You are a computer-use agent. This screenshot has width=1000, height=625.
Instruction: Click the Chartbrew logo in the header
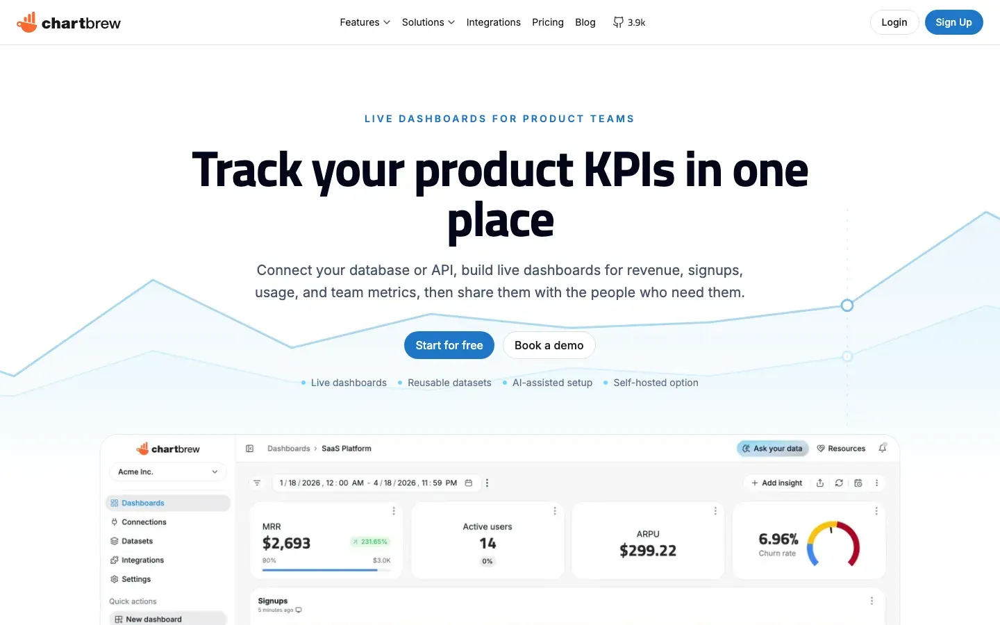click(x=68, y=22)
